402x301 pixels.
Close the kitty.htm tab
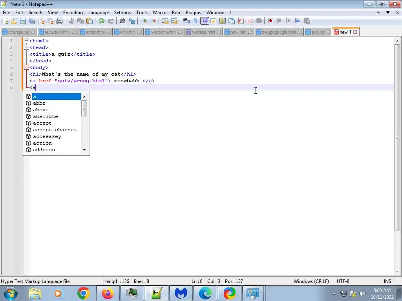point(139,32)
